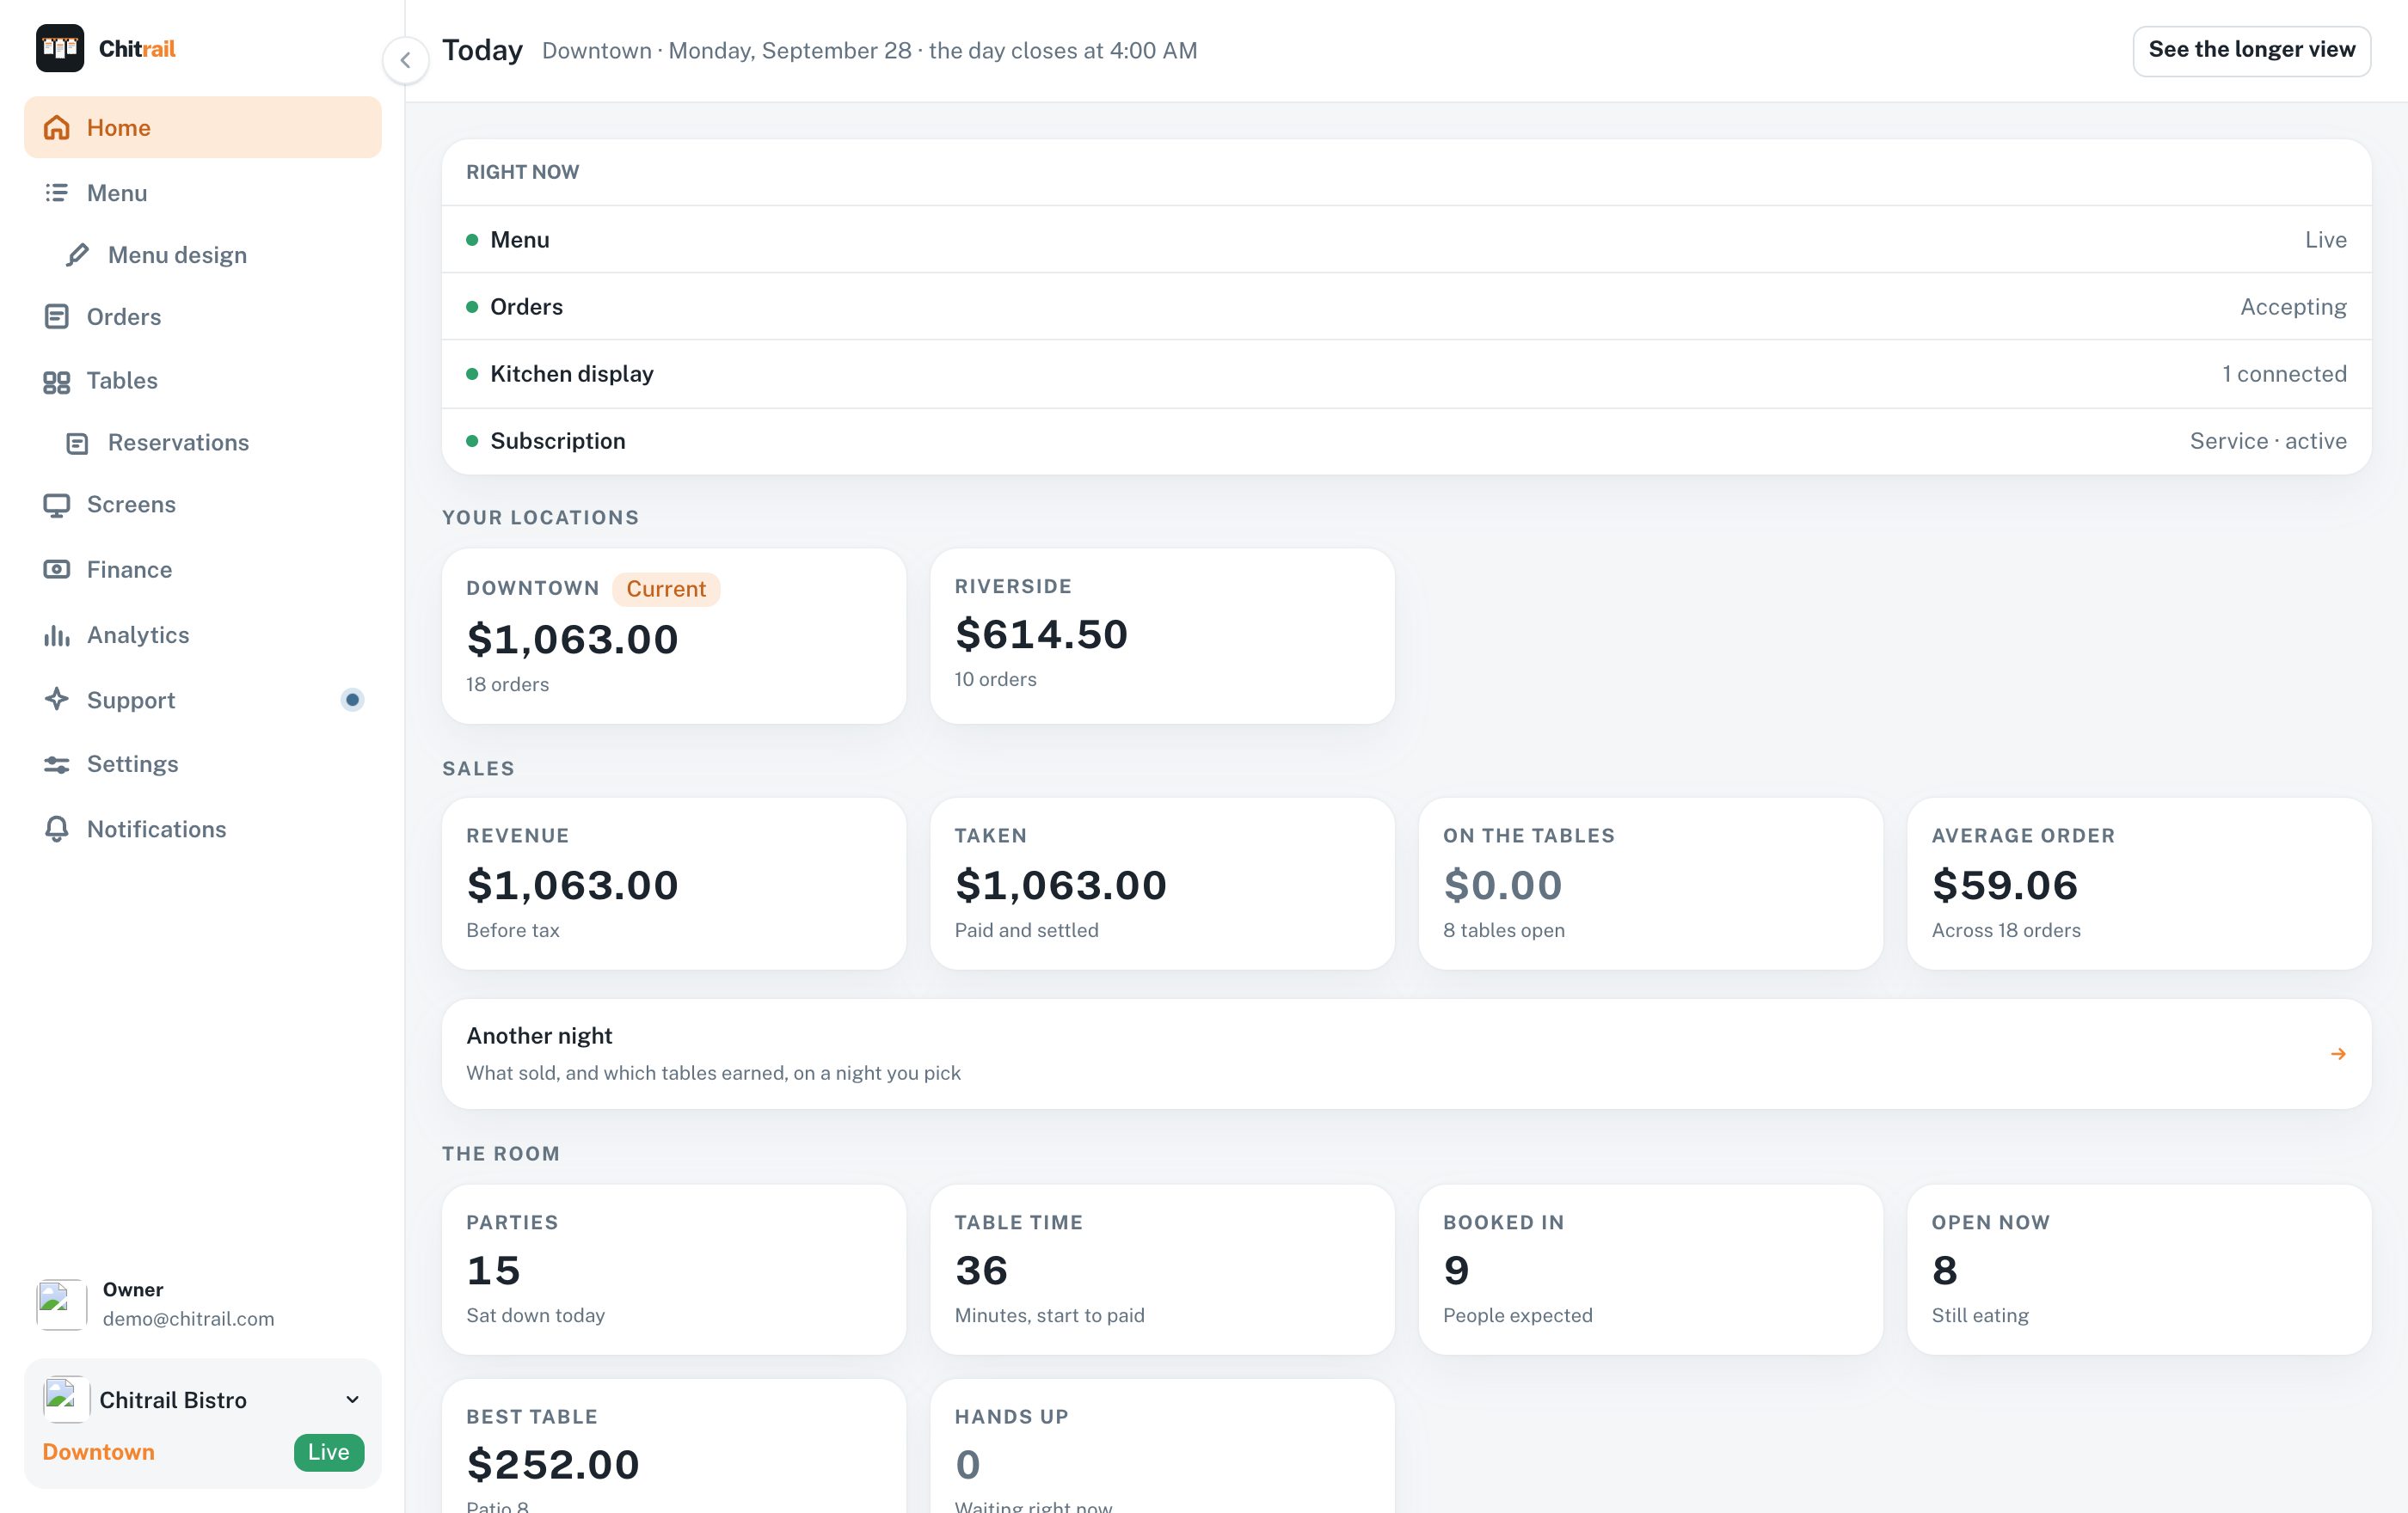Click the Orders Accepting status row

(x=1406, y=307)
